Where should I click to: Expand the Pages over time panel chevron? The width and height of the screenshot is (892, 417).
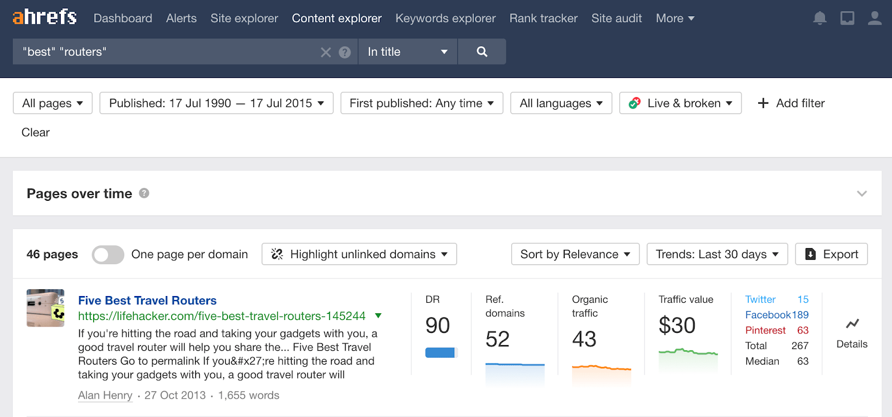coord(862,193)
